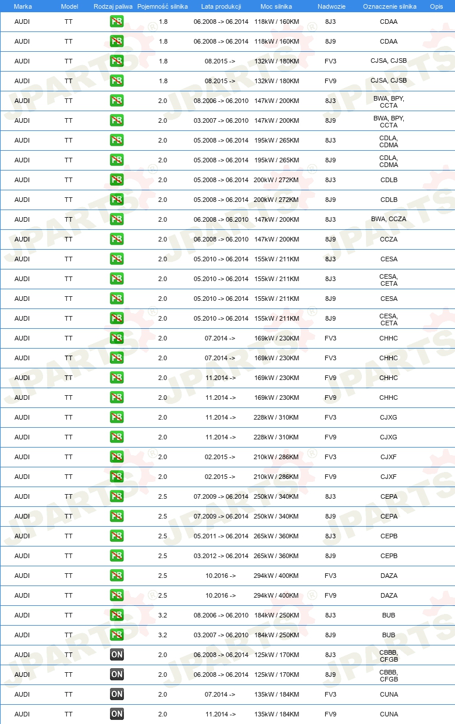Click the PB icon in the 8J9 BWA, BPY, CCTA row
This screenshot has height=724, width=455.
[x=117, y=120]
